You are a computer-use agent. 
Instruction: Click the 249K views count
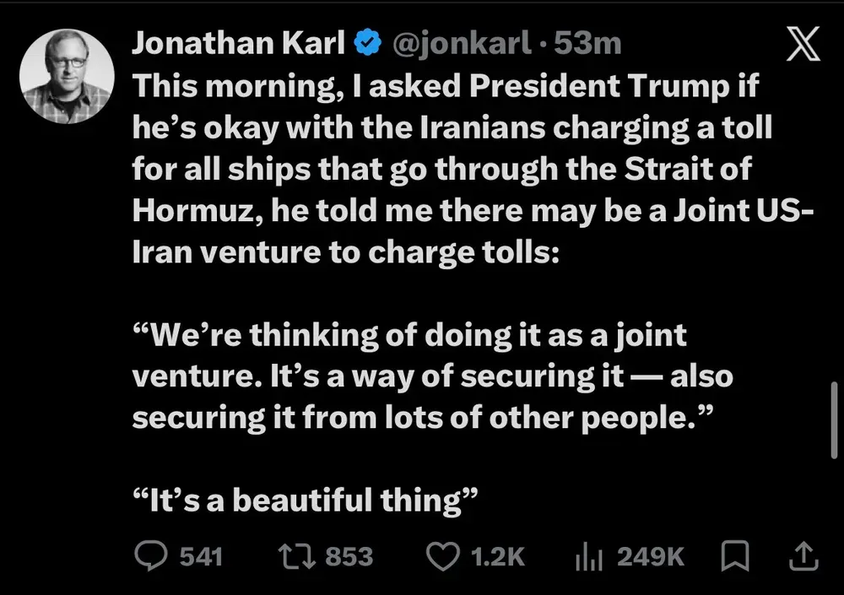[650, 556]
